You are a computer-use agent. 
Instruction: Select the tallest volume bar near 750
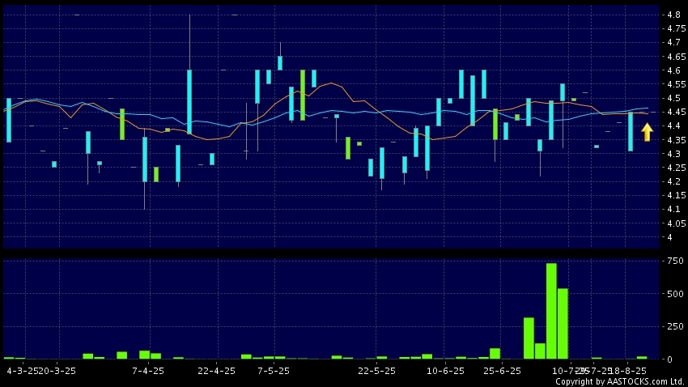(551, 311)
